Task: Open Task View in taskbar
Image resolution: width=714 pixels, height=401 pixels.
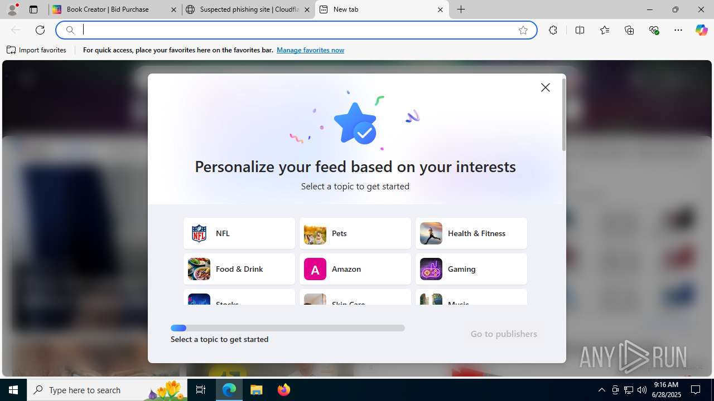Action: (201, 390)
